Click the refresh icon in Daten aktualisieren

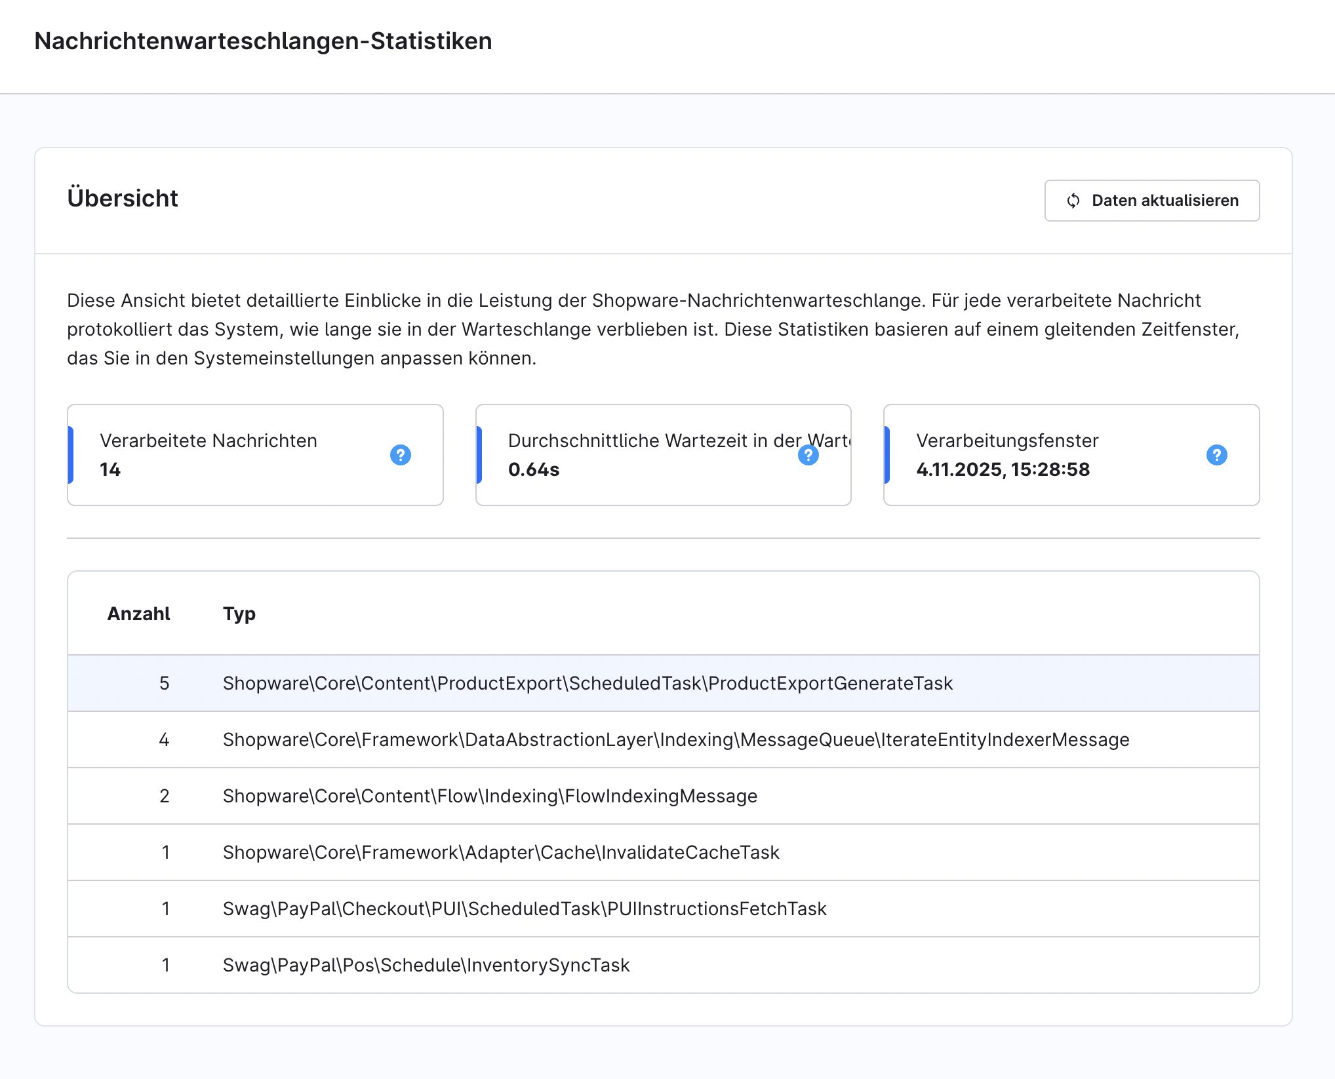tap(1073, 201)
